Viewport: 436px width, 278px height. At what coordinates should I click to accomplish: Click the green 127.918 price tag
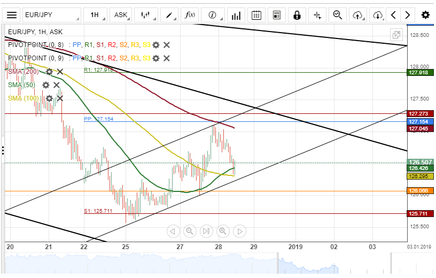pyautogui.click(x=420, y=73)
